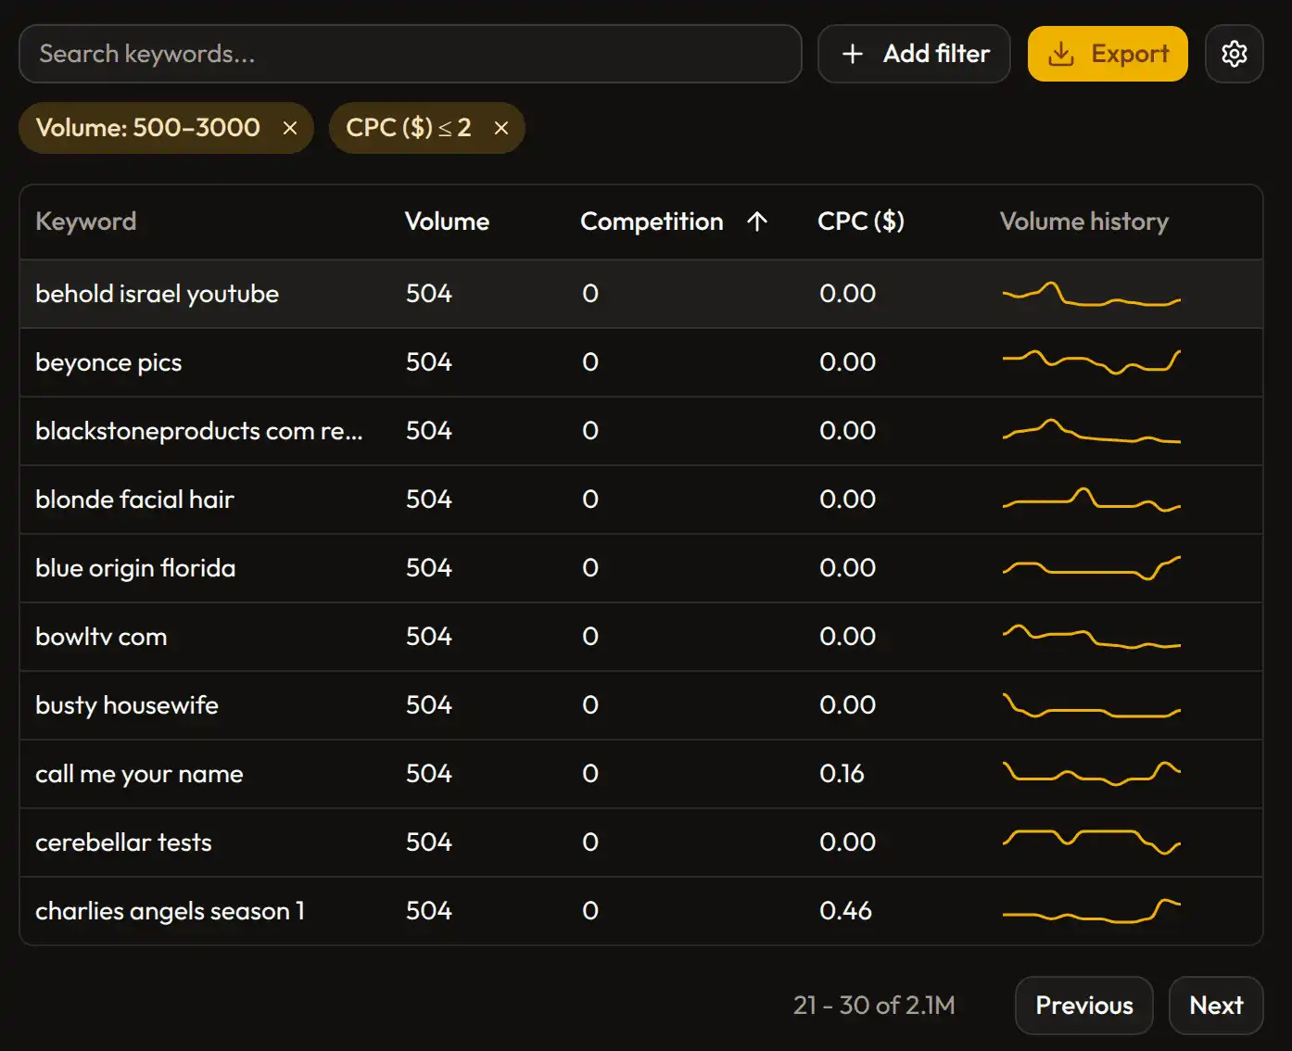The height and width of the screenshot is (1051, 1292).
Task: View the sparkline for behold israel youtube
Action: click(1091, 295)
